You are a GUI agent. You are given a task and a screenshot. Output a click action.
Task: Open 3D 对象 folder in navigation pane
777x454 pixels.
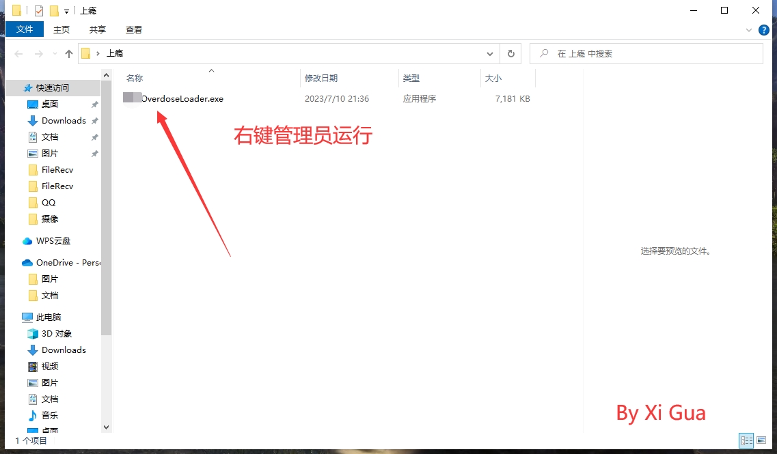[x=56, y=334]
